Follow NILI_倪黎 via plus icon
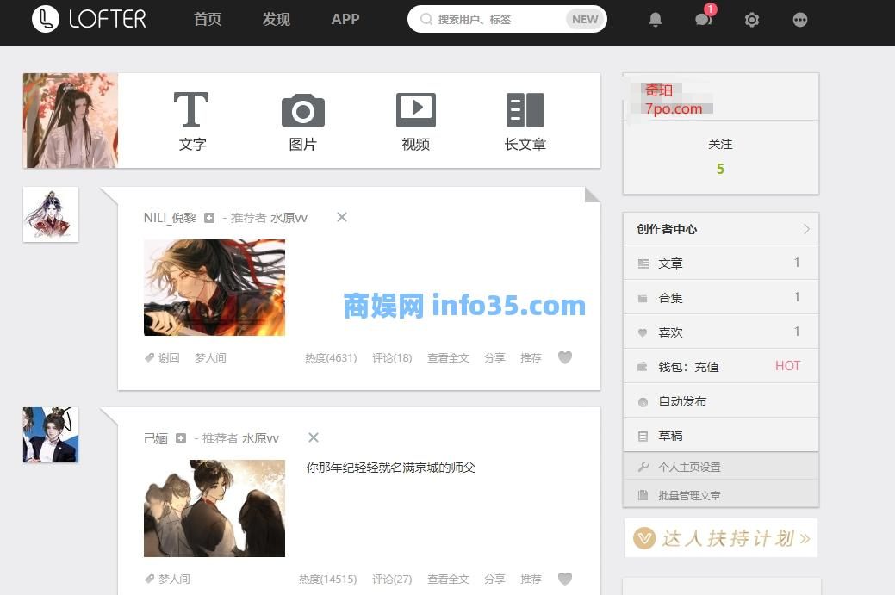The height and width of the screenshot is (595, 895). 209,218
